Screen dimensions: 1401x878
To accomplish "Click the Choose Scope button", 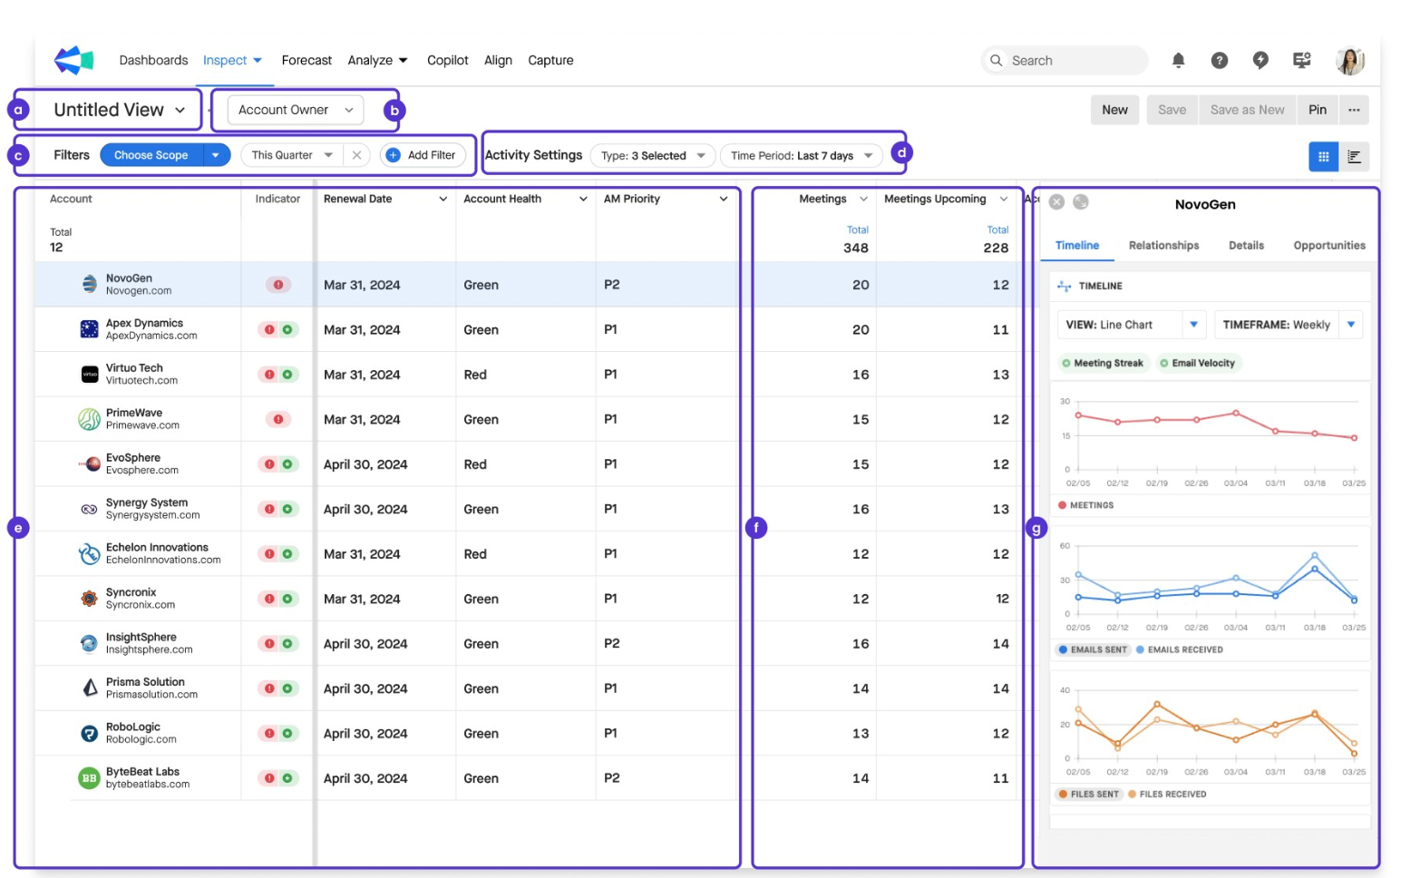I will (151, 155).
